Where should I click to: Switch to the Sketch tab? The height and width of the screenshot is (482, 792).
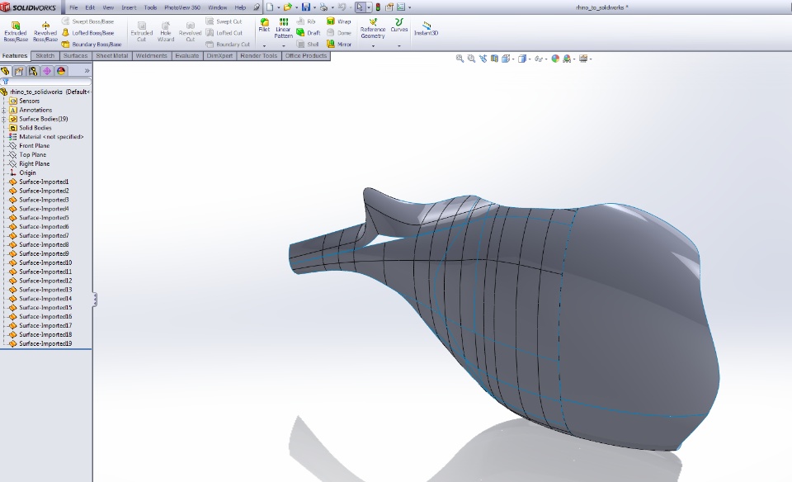click(x=45, y=56)
